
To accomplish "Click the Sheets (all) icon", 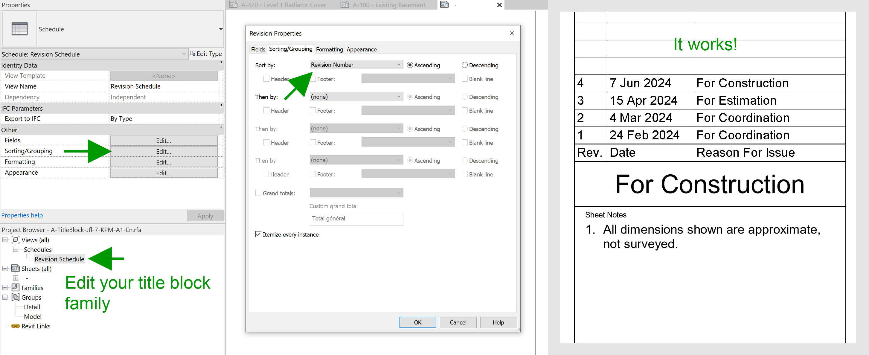I will pyautogui.click(x=16, y=269).
